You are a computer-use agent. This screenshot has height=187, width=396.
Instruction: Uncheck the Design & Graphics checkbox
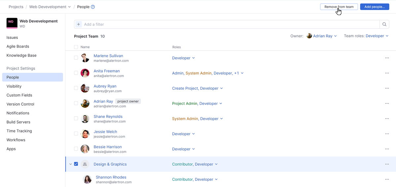(76, 164)
